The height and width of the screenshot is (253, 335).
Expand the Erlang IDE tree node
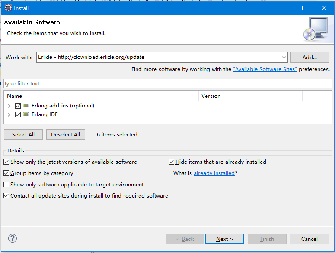click(x=9, y=114)
